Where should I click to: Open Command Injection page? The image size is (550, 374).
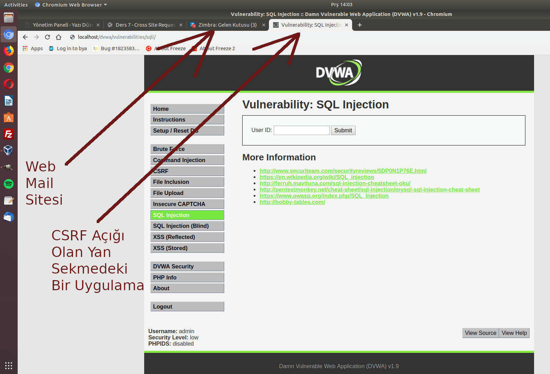[187, 160]
